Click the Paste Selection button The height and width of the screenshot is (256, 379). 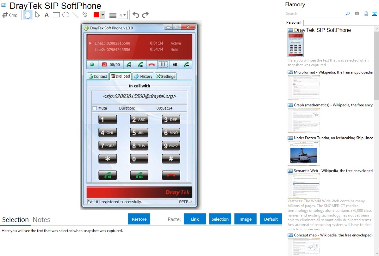[220, 219]
